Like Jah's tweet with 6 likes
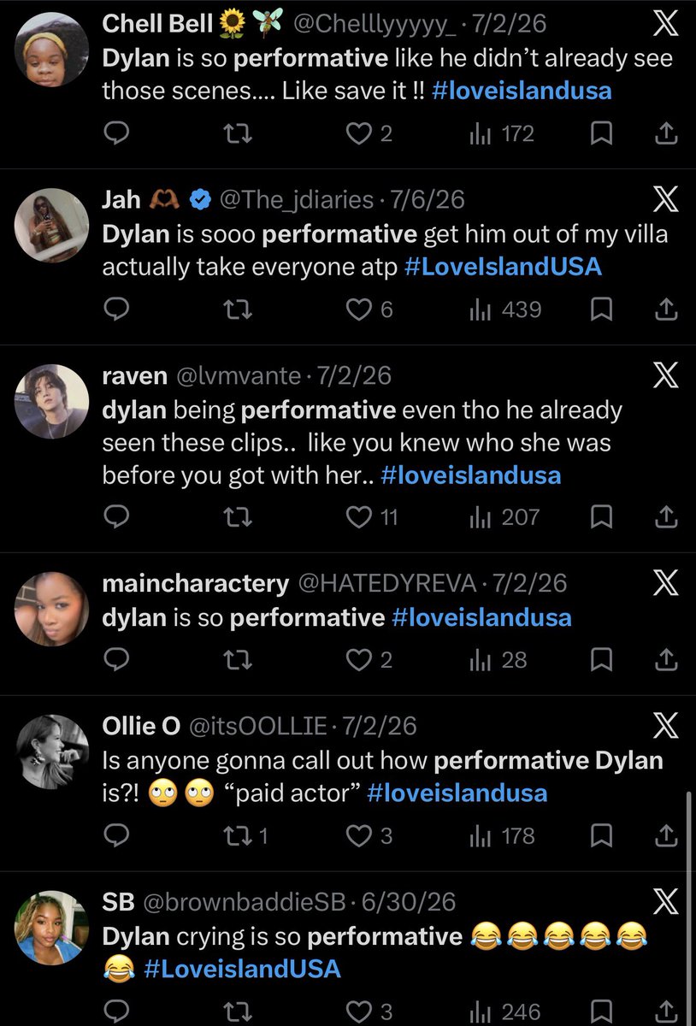696x1026 pixels. [x=369, y=310]
